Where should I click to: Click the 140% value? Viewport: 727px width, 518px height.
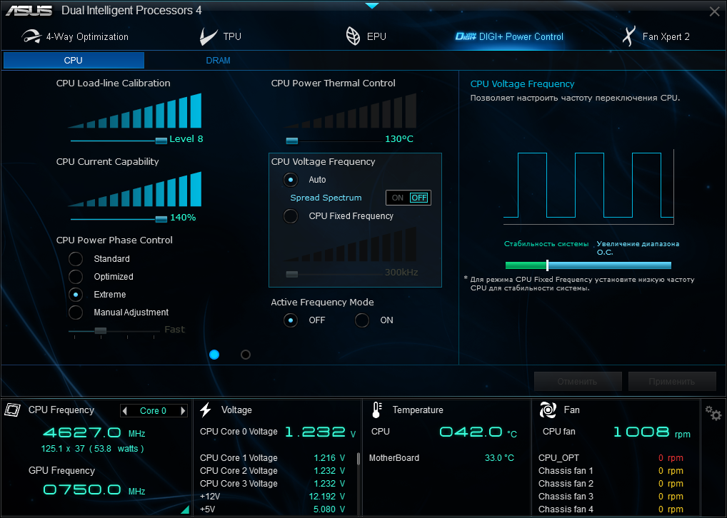(x=183, y=218)
